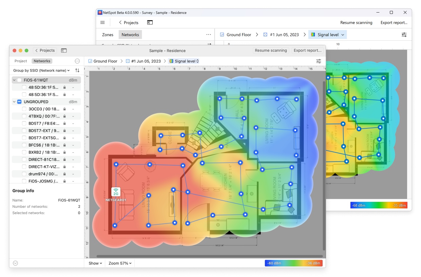
Task: Check the BD5T7-EXT network checkbox
Action: (x=24, y=130)
